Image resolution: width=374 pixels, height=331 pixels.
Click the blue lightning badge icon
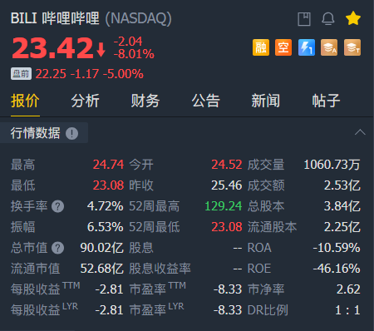pos(307,47)
